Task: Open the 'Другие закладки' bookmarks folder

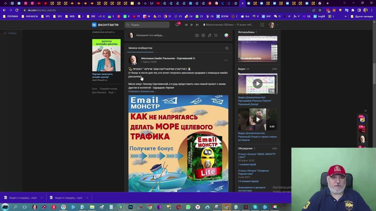Action: click(362, 16)
